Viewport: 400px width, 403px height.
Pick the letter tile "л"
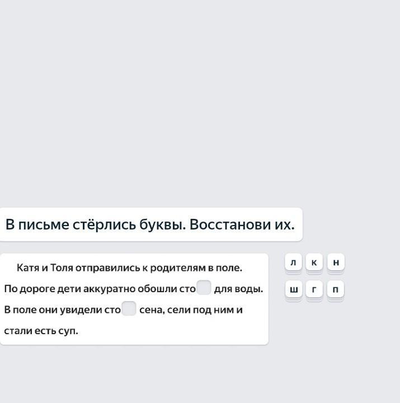[x=293, y=262]
